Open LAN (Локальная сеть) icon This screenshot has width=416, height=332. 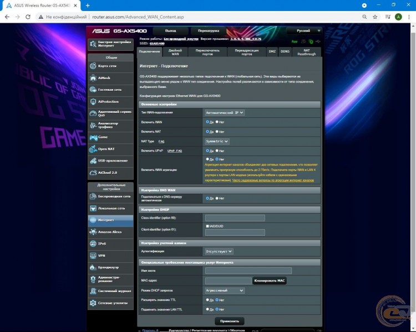pyautogui.click(x=93, y=209)
